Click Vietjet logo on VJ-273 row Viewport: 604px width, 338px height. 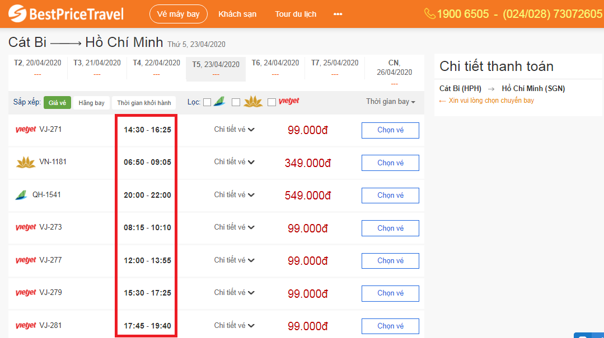(x=26, y=227)
